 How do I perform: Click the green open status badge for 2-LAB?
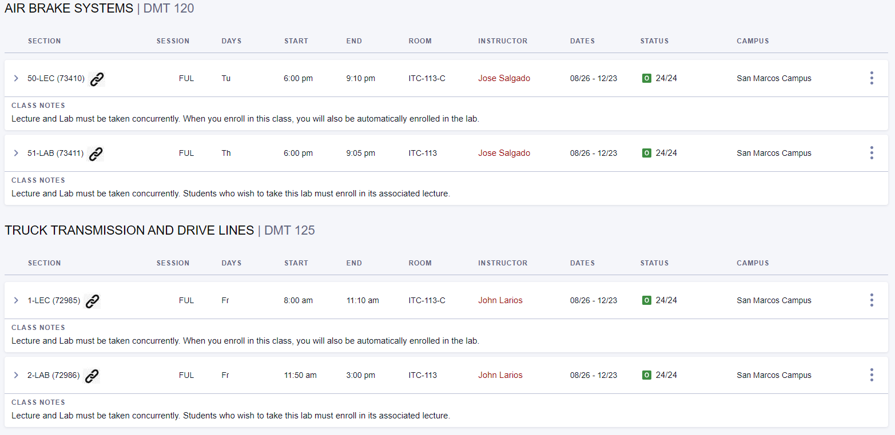647,375
